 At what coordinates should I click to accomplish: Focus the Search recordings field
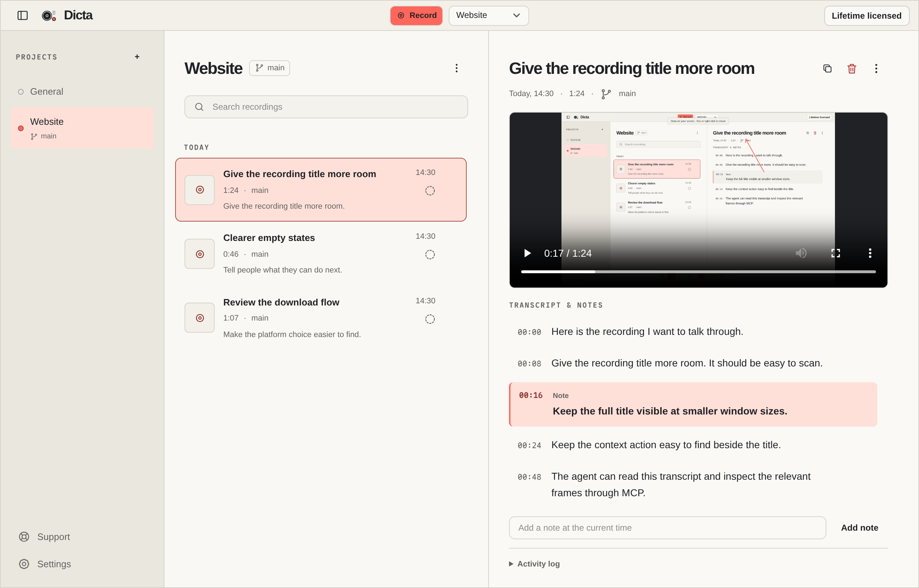click(326, 107)
